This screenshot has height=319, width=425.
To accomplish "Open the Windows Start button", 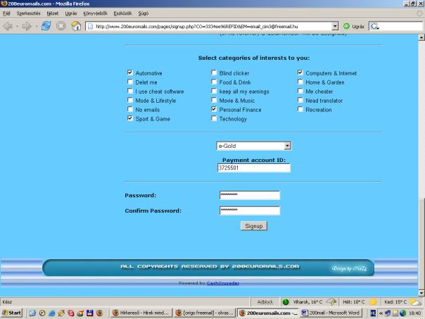I will [x=13, y=313].
